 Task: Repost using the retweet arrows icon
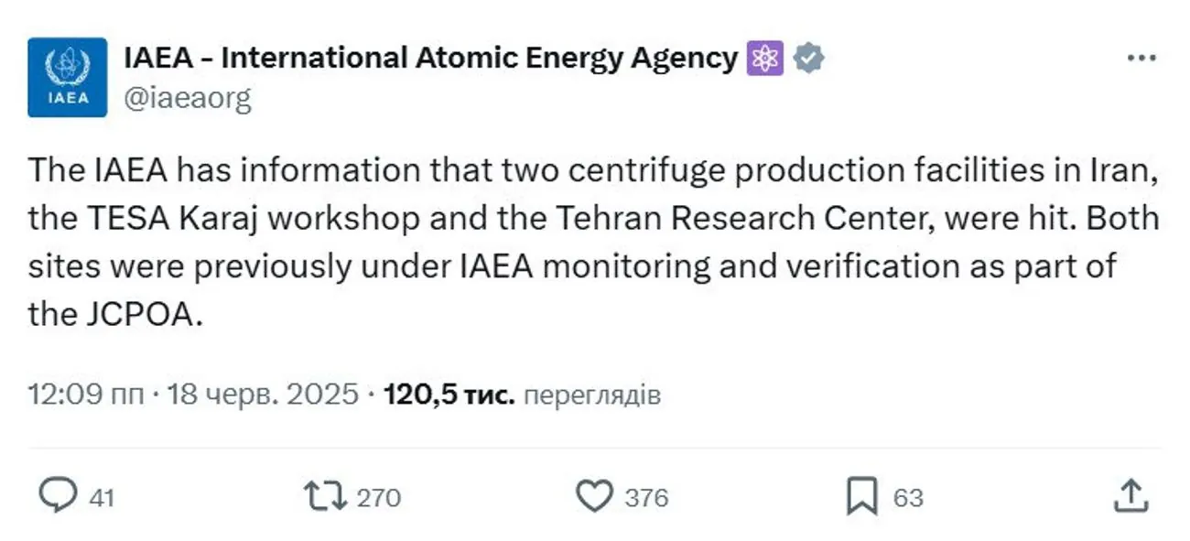pos(325,496)
